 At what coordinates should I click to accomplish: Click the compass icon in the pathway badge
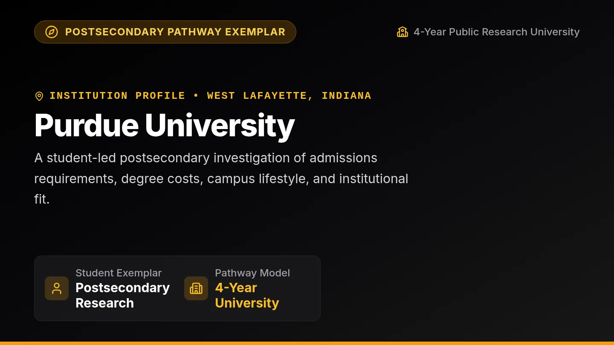[x=52, y=32]
